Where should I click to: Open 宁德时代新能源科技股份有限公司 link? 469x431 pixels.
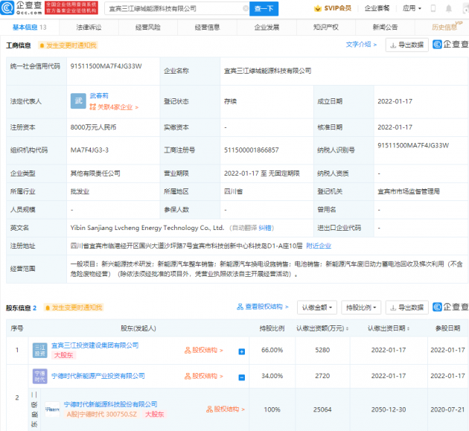coord(110,404)
